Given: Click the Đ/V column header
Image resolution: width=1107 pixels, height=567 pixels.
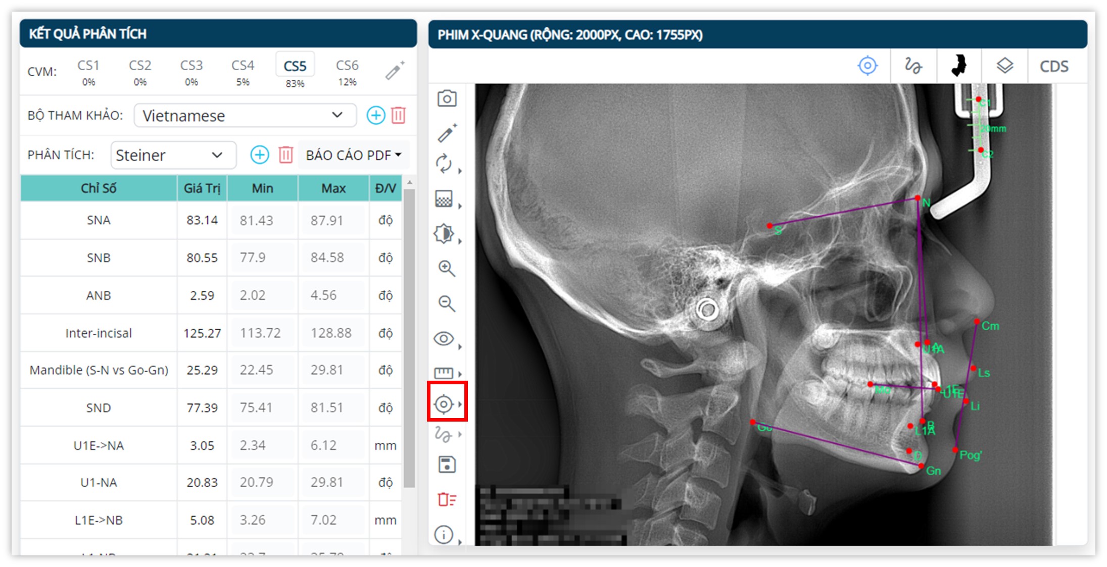Looking at the screenshot, I should pyautogui.click(x=386, y=188).
